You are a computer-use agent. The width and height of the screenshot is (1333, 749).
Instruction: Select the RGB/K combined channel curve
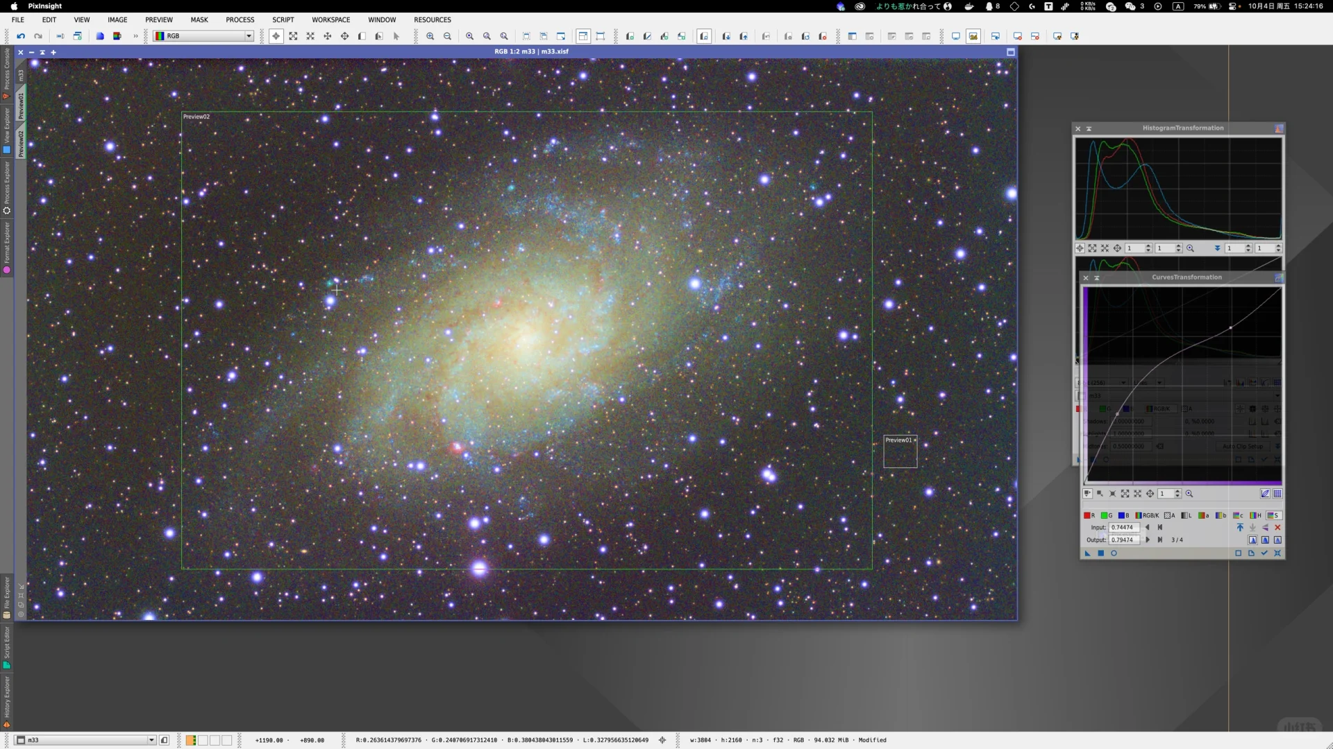coord(1147,515)
